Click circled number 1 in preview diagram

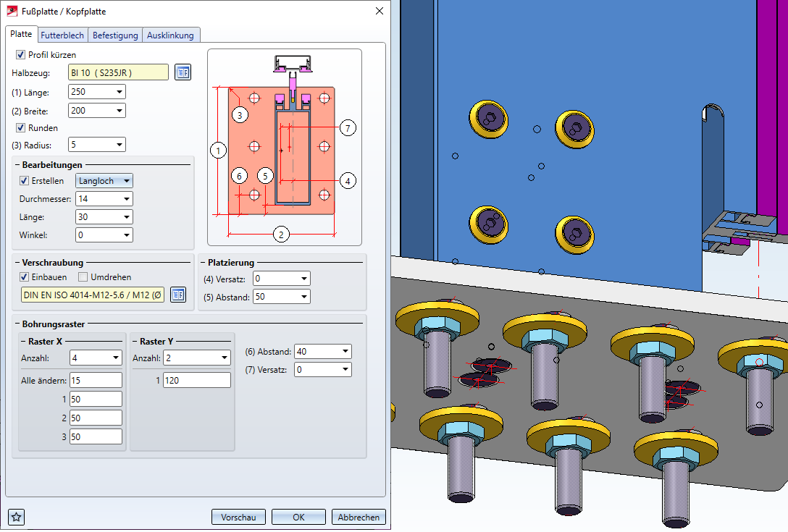(x=217, y=151)
